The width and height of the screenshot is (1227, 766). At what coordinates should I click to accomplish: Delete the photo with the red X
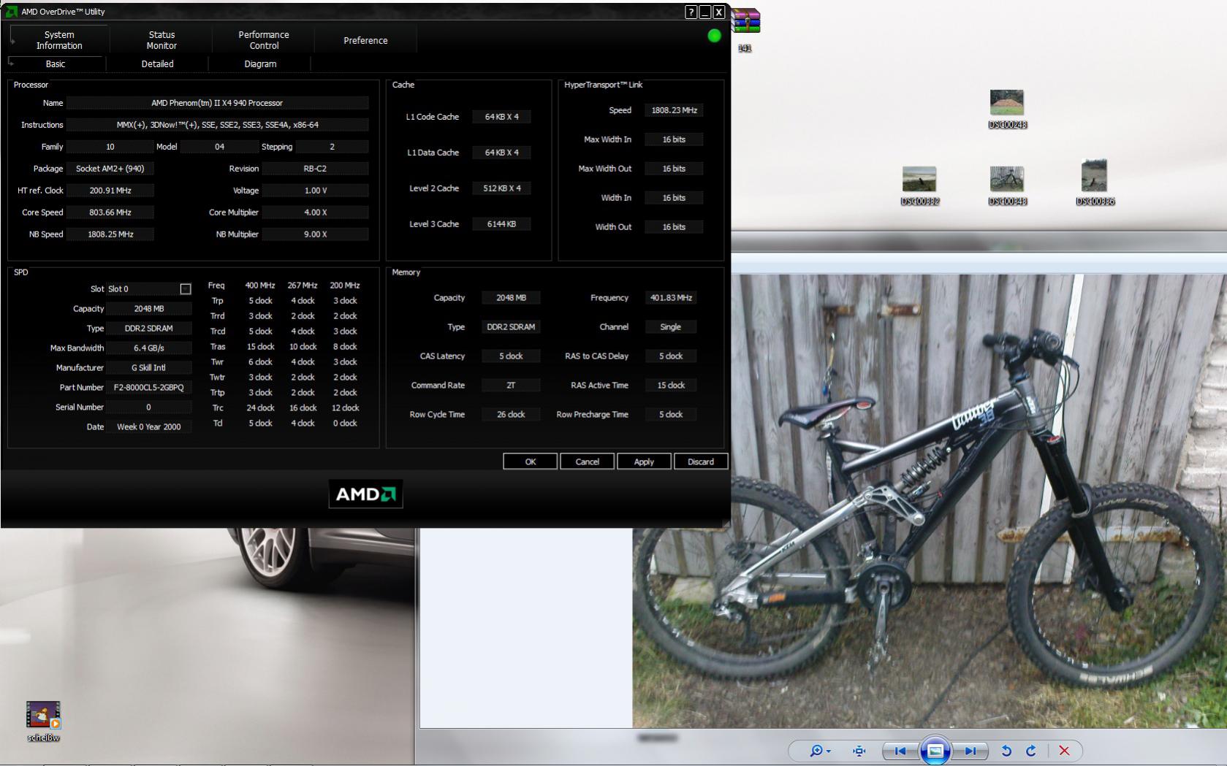1064,751
